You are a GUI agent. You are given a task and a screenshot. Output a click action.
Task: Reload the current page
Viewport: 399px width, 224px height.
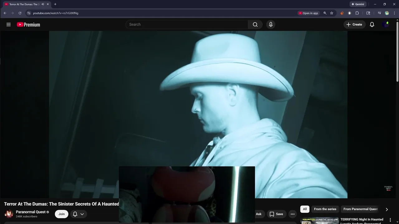[x=20, y=13]
